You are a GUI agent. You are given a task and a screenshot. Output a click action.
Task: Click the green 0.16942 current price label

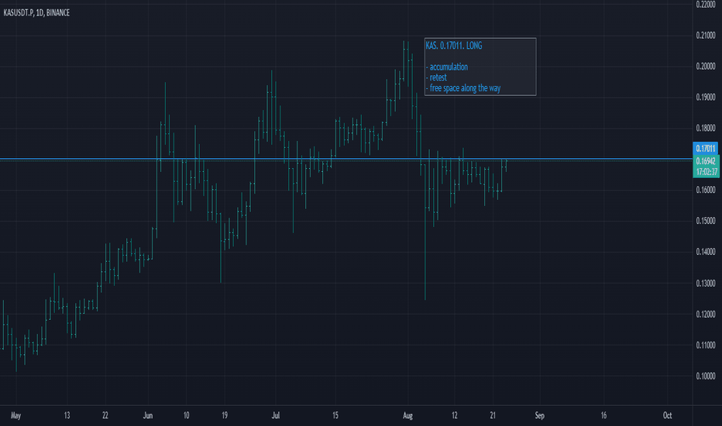706,161
